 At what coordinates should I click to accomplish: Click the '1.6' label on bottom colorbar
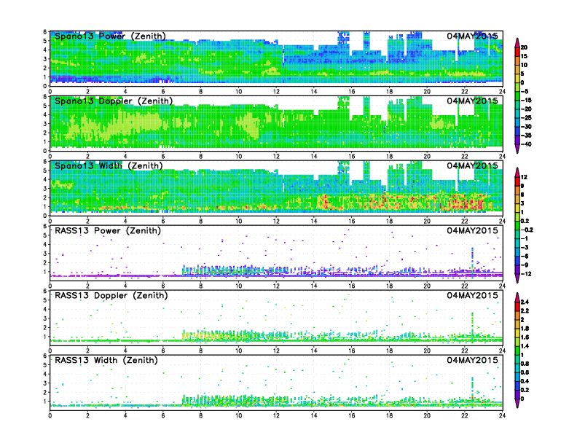[x=525, y=337]
